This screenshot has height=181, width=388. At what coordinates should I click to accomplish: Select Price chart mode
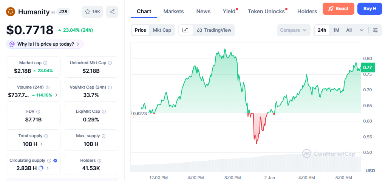pos(140,30)
